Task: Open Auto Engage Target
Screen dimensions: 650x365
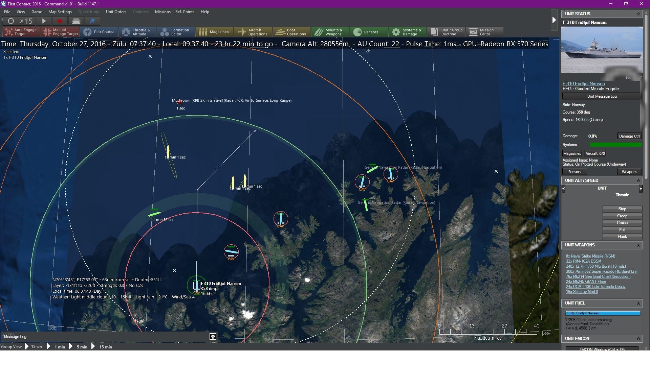Action: pos(21,32)
